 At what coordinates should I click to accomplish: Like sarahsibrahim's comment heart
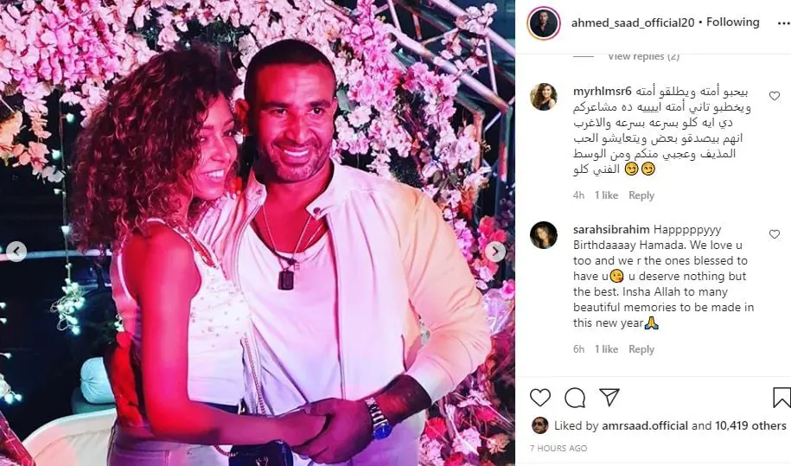click(x=775, y=234)
